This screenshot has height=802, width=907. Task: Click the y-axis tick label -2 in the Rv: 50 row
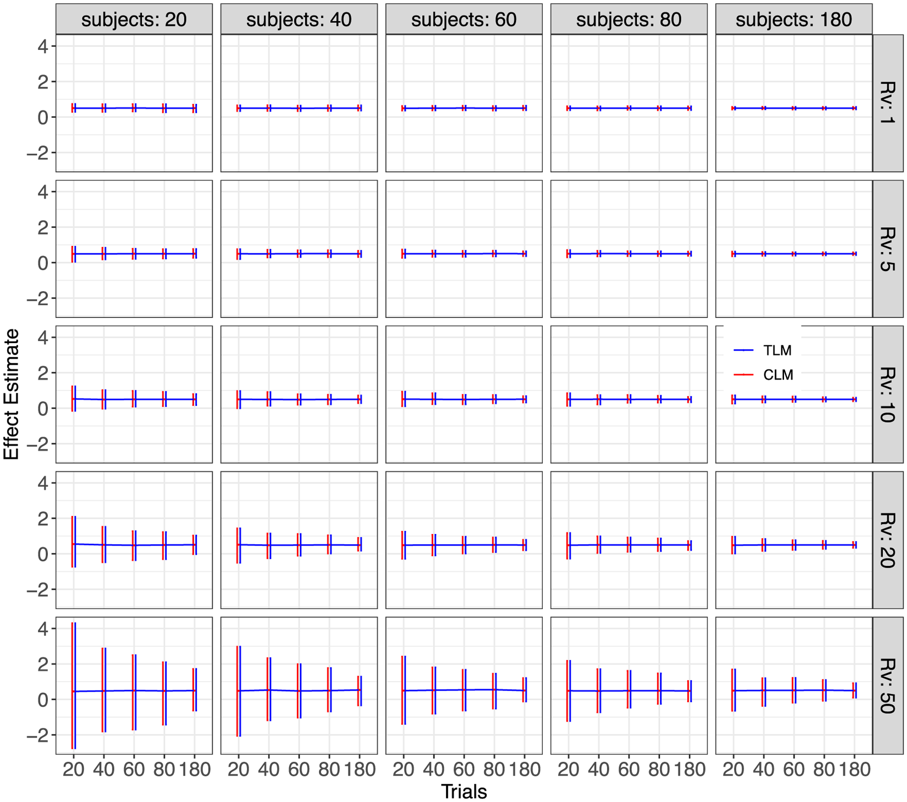click(x=38, y=735)
